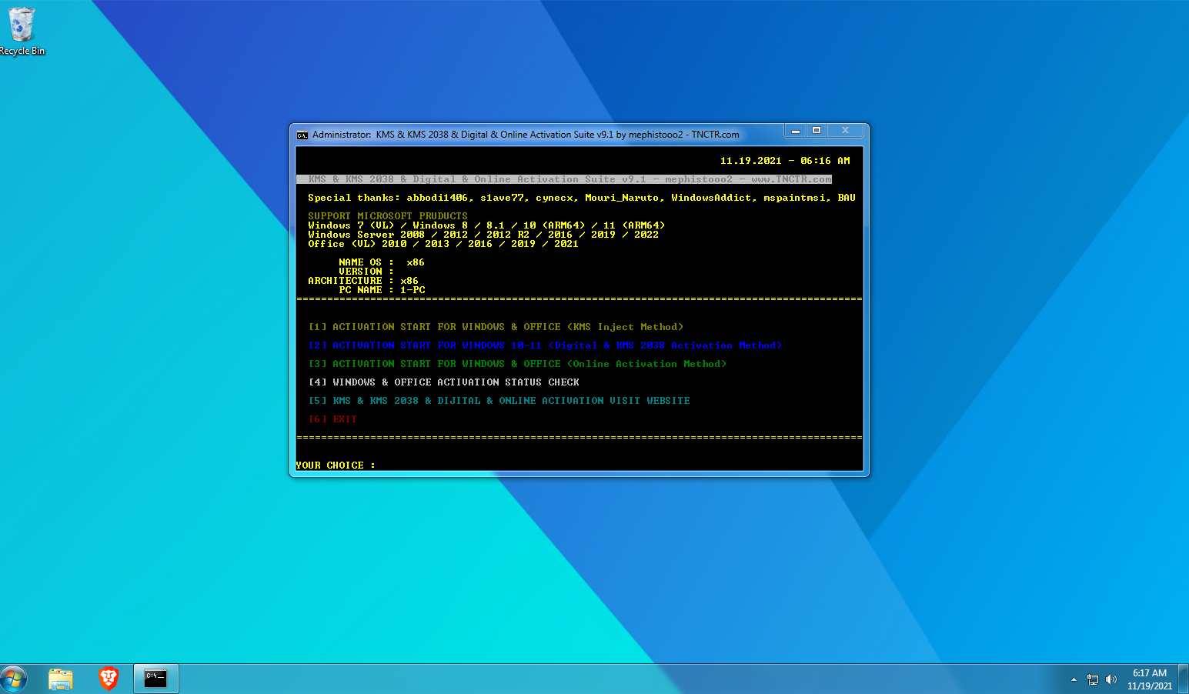Image resolution: width=1189 pixels, height=694 pixels.
Task: Click the console window's title bar icon
Action: coord(302,135)
